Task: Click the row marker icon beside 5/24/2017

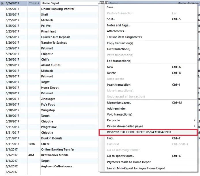Action: point(3,3)
